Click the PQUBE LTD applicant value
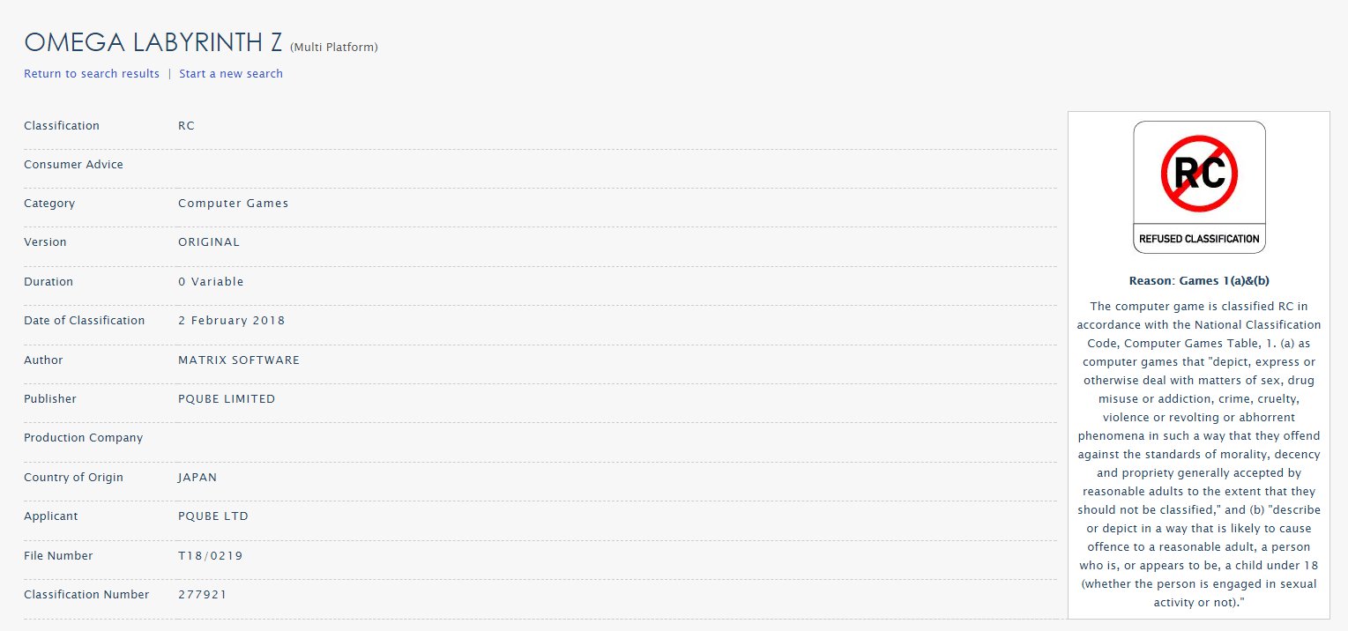Screen dimensions: 1348x631 pyautogui.click(x=212, y=516)
